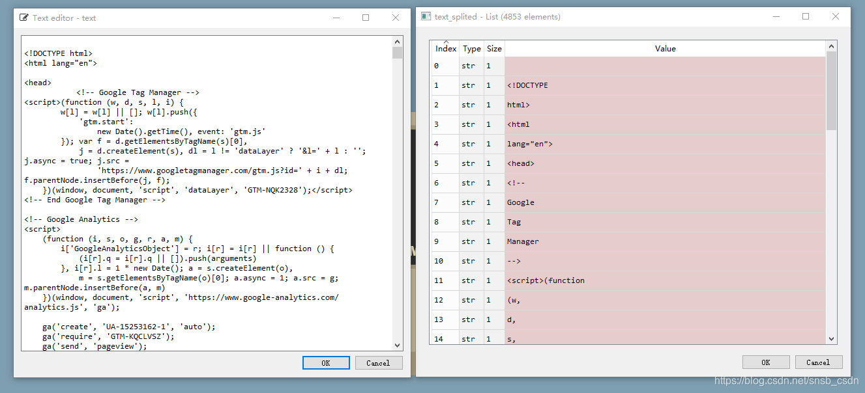Click the '<head>' line in the text editor

click(38, 83)
